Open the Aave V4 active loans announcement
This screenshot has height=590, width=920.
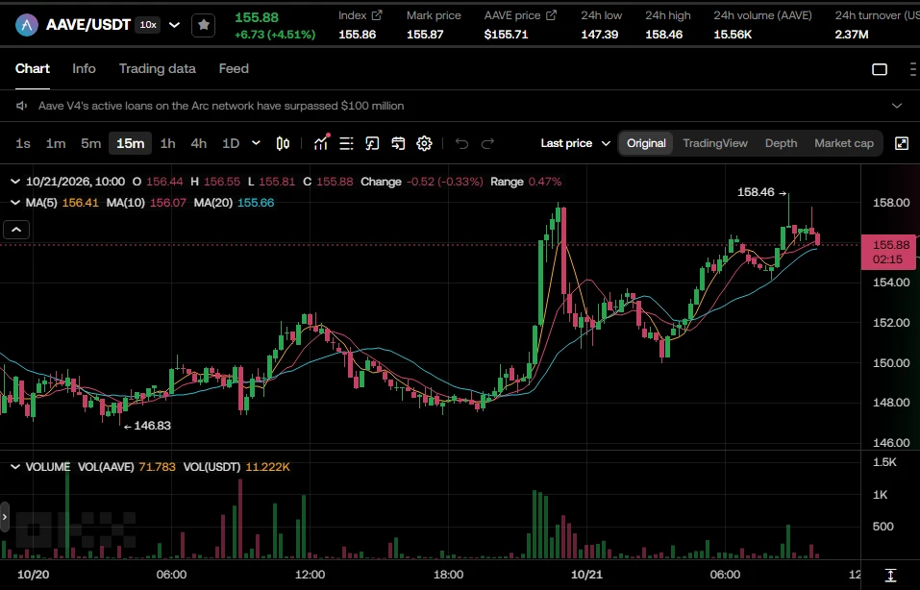[220, 106]
